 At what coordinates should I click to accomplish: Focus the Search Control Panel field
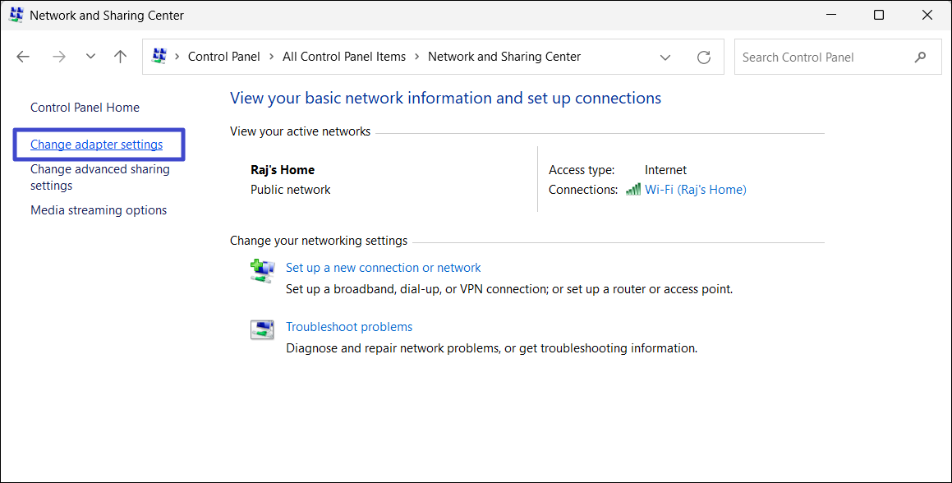click(x=821, y=57)
